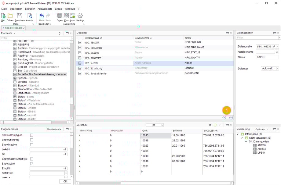Click the row icon for NPO.SocialSecNr
This screenshot has width=281, height=185.
(x=80, y=73)
